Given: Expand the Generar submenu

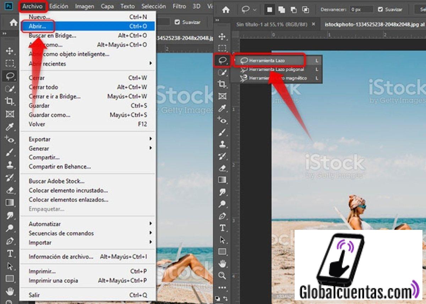Looking at the screenshot, I should (x=87, y=148).
